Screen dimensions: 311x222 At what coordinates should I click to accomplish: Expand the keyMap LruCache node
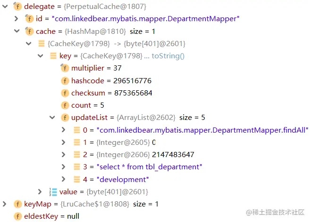pos(5,204)
